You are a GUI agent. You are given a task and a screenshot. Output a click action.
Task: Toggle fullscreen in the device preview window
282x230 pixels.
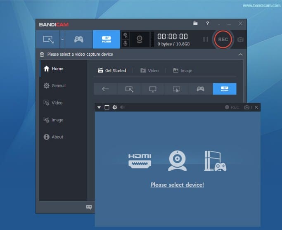[x=107, y=107]
